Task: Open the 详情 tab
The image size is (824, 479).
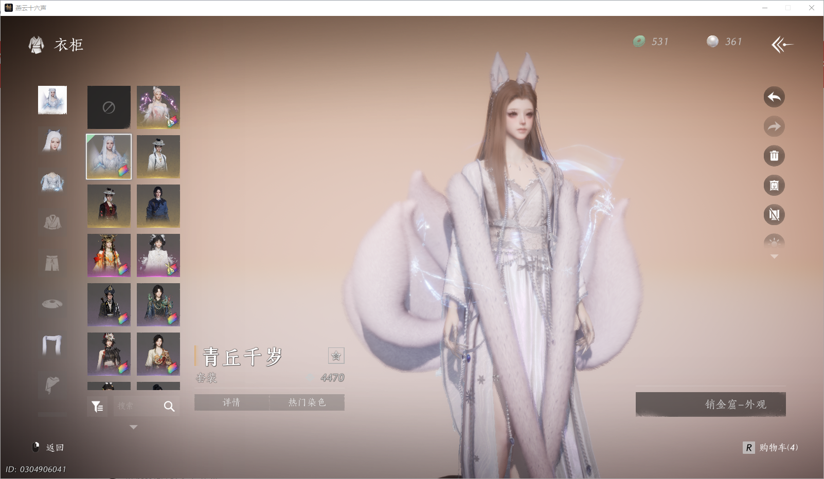Action: click(x=231, y=402)
